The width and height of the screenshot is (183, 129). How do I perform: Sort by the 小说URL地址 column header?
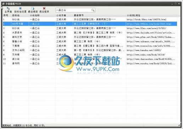[133, 15]
